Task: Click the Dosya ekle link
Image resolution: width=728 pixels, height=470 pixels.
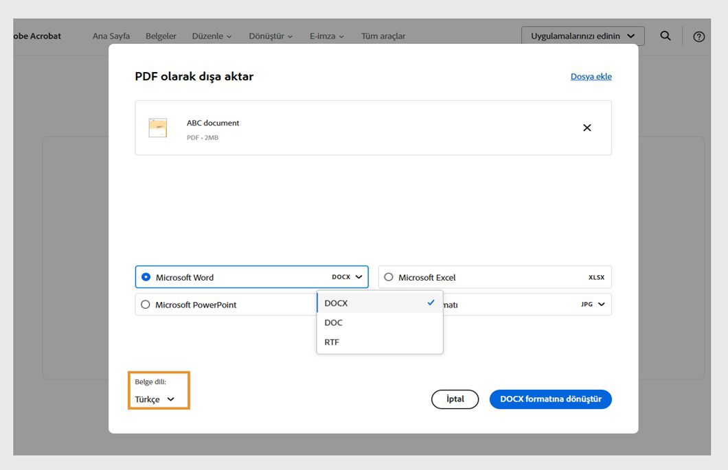Action: coord(591,76)
